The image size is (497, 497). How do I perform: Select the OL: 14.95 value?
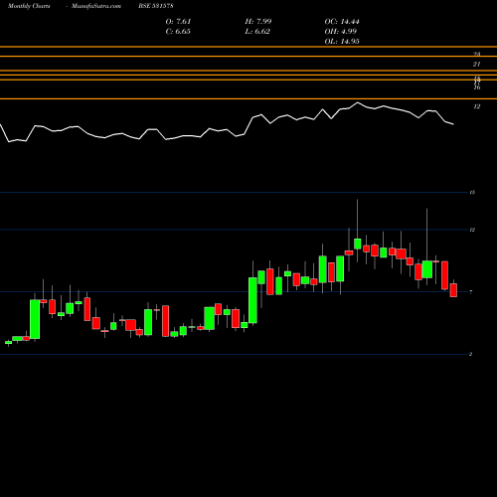(x=342, y=42)
